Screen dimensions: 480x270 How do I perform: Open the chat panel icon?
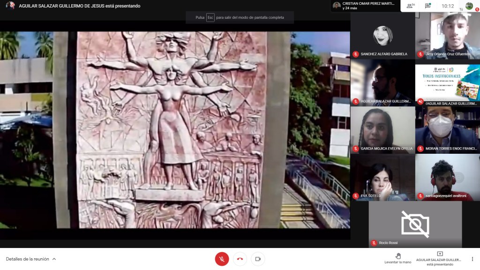pos(427,6)
